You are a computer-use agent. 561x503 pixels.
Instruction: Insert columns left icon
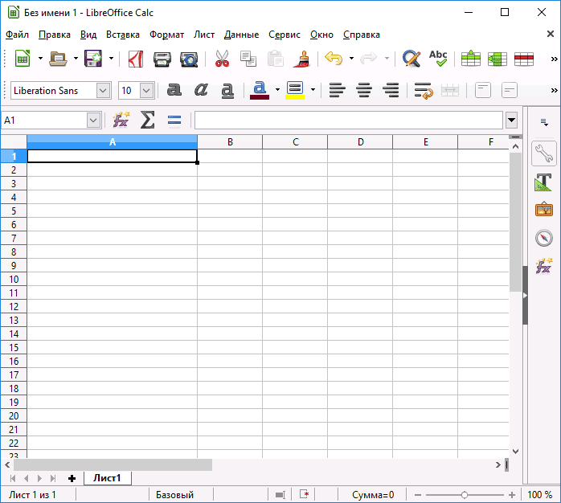(x=498, y=59)
